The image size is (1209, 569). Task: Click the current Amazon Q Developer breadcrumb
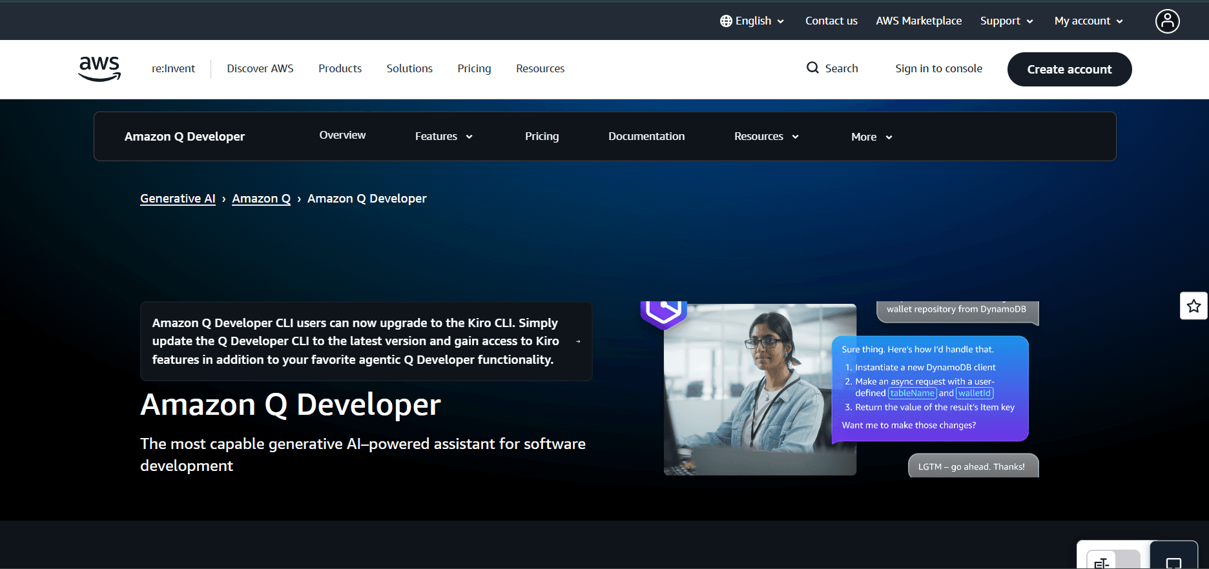367,199
